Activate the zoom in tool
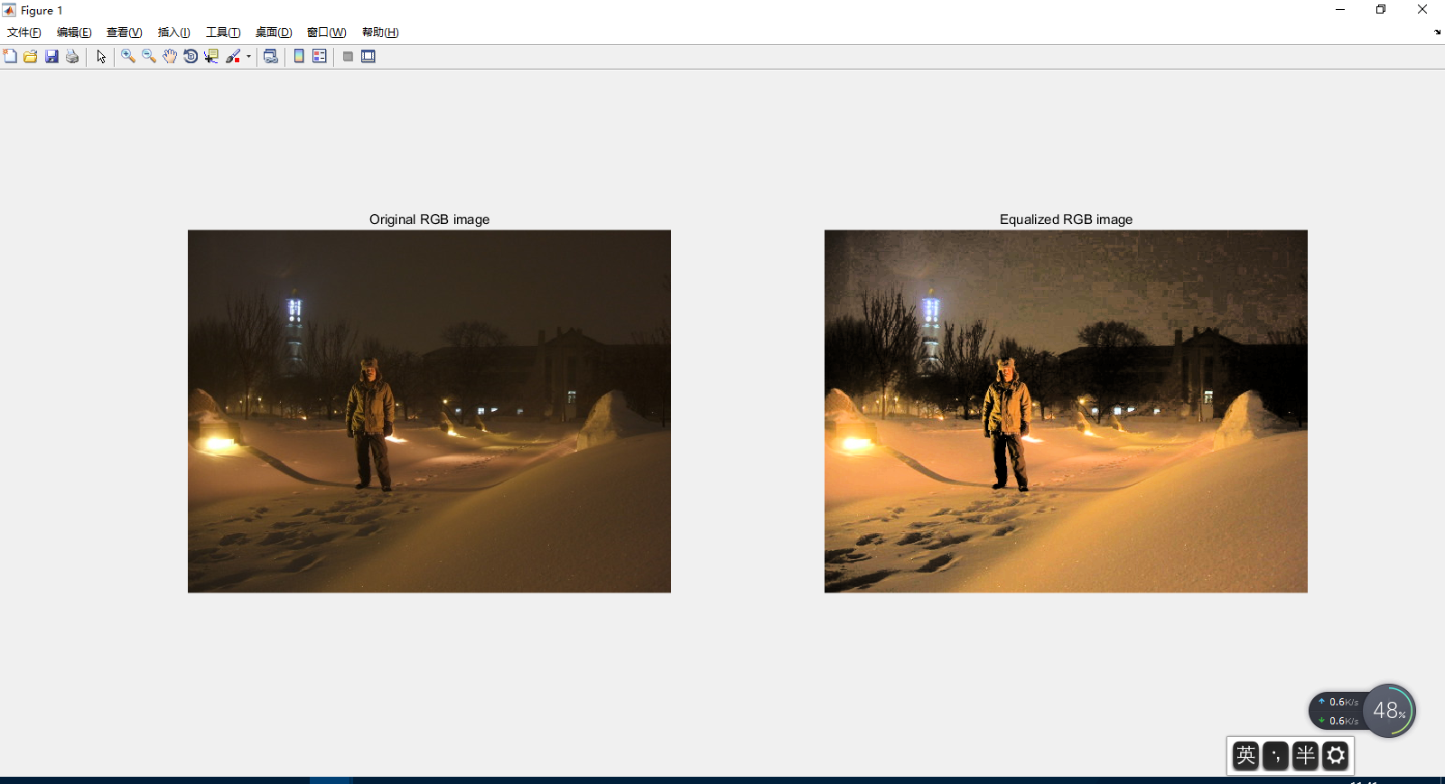The width and height of the screenshot is (1445, 784). click(x=128, y=56)
